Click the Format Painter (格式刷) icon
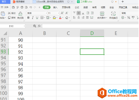 click(20, 14)
